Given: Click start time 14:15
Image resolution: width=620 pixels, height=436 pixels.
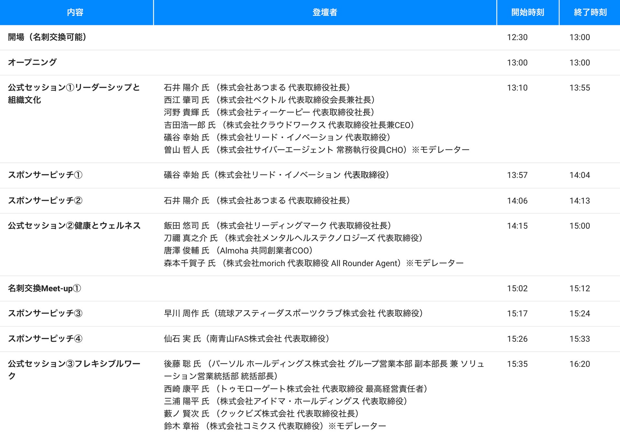Looking at the screenshot, I should click(x=517, y=226).
